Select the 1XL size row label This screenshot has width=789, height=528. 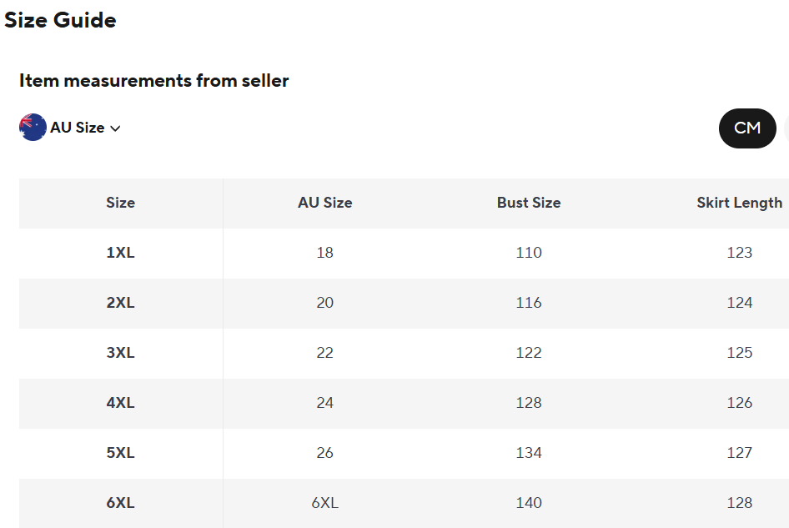click(120, 253)
